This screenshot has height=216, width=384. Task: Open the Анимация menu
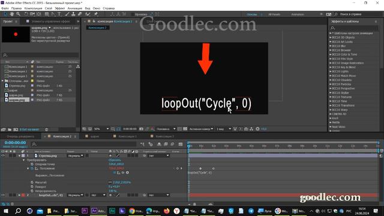pyautogui.click(x=74, y=8)
